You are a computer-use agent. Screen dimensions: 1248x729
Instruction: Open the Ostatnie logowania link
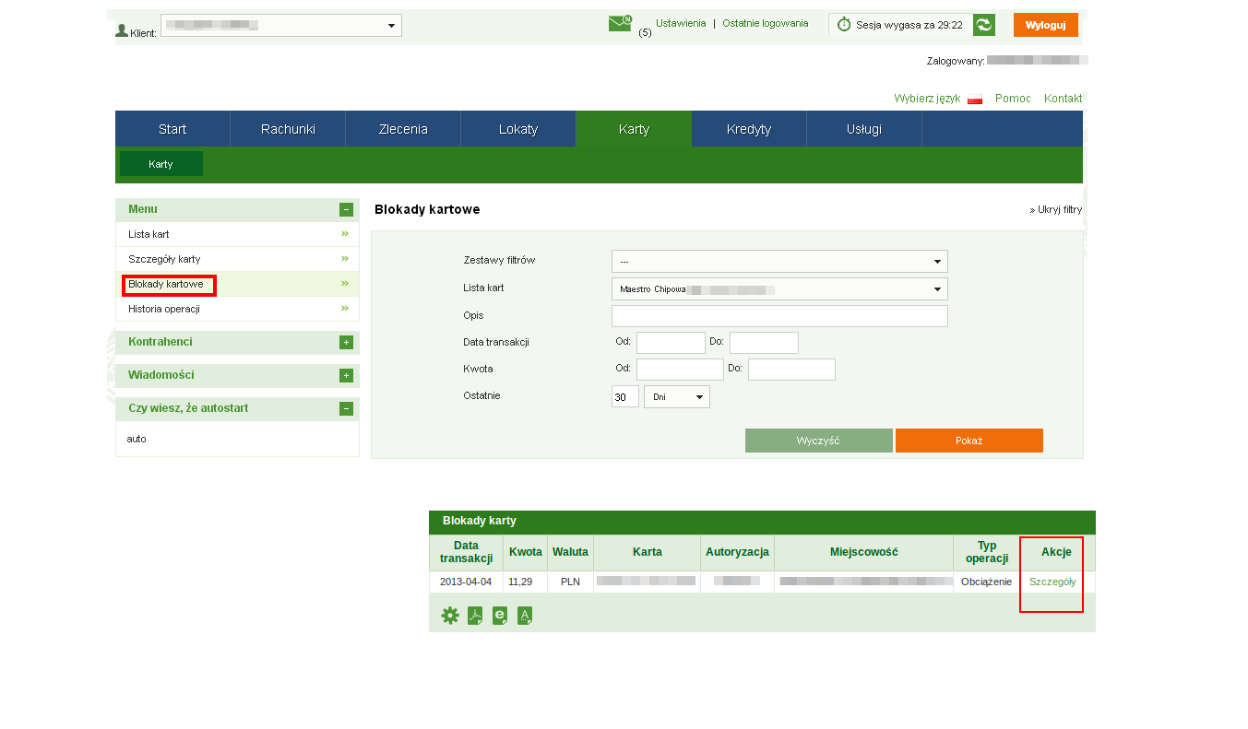[766, 23]
